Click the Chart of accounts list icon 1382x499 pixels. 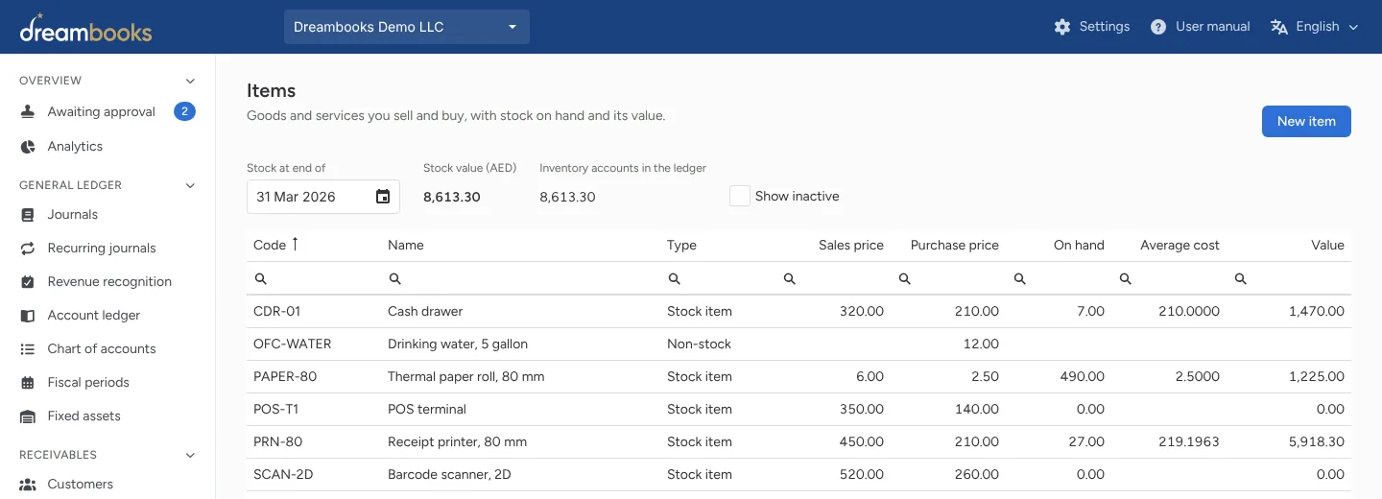(28, 349)
